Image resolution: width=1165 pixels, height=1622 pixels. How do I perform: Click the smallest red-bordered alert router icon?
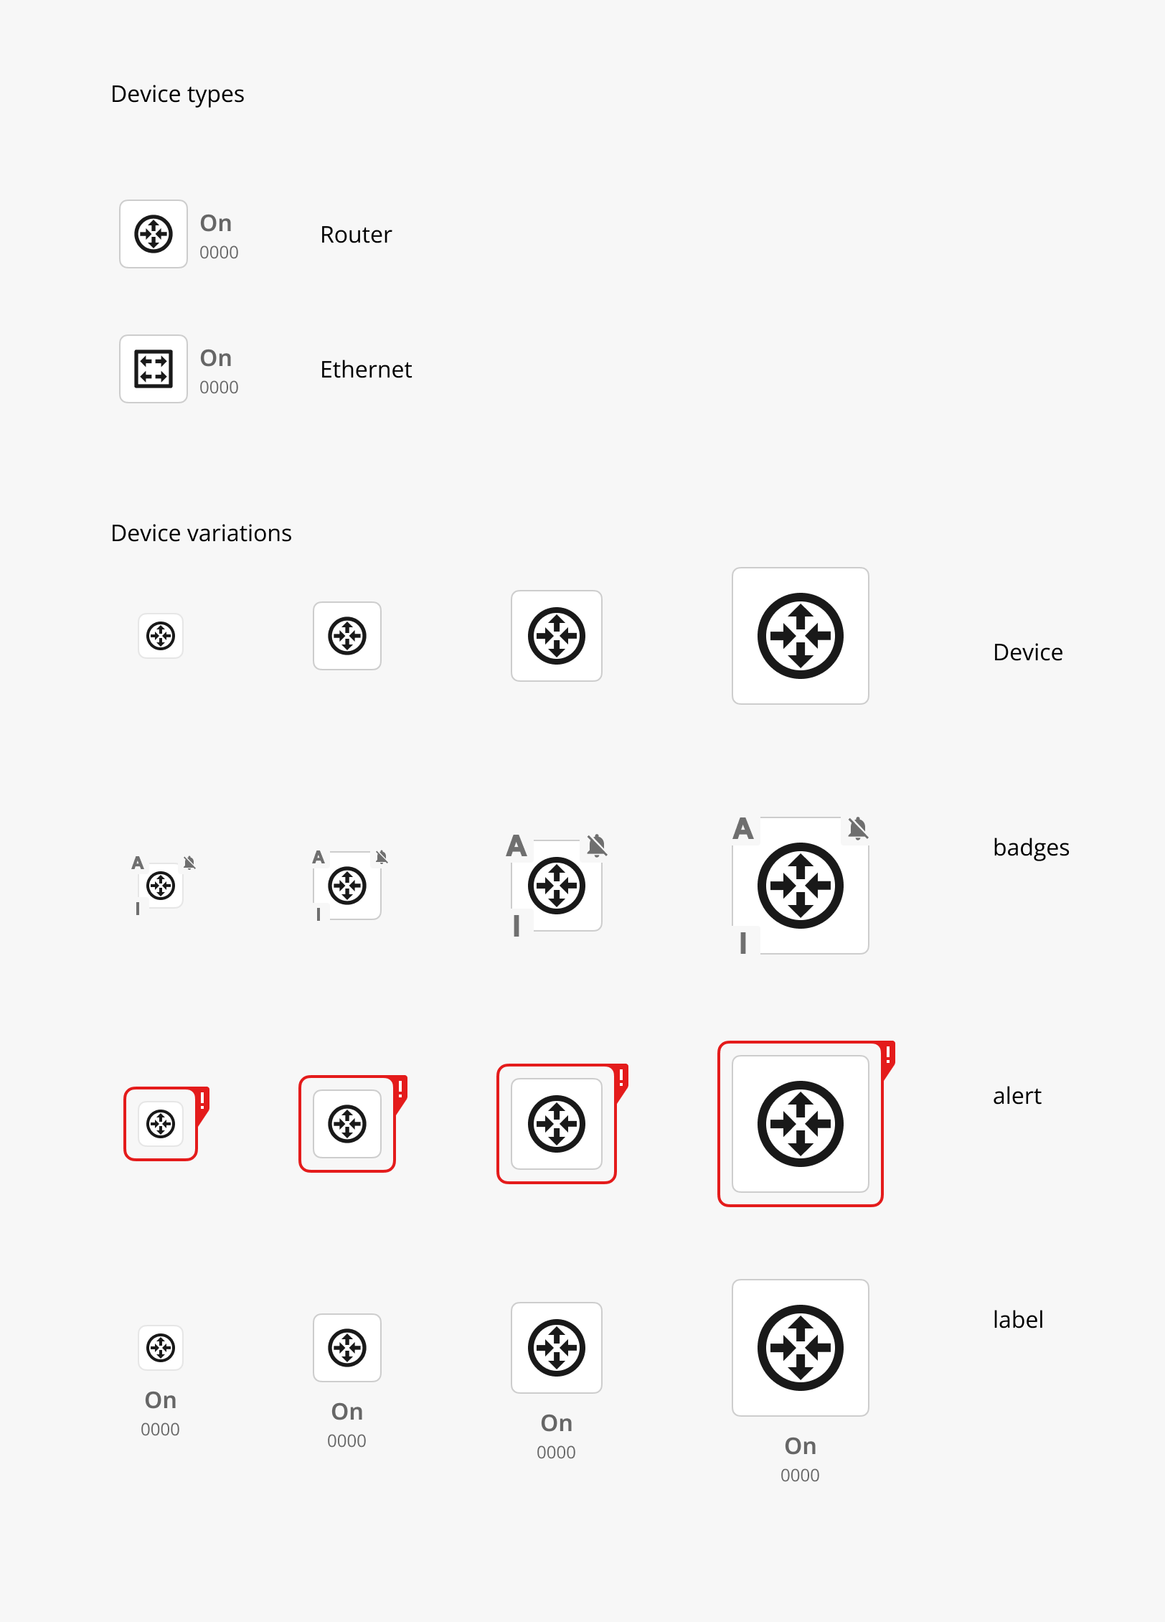point(161,1124)
